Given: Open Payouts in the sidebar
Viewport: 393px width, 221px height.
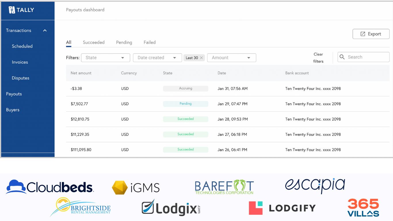Looking at the screenshot, I should click(14, 94).
